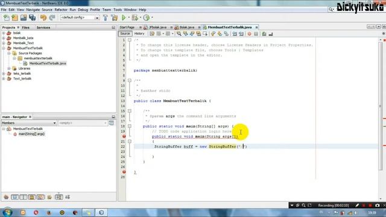This screenshot has width=386, height=217.
Task: Click the Shift Line Right icon in the editor toolbar
Action: tap(241, 34)
